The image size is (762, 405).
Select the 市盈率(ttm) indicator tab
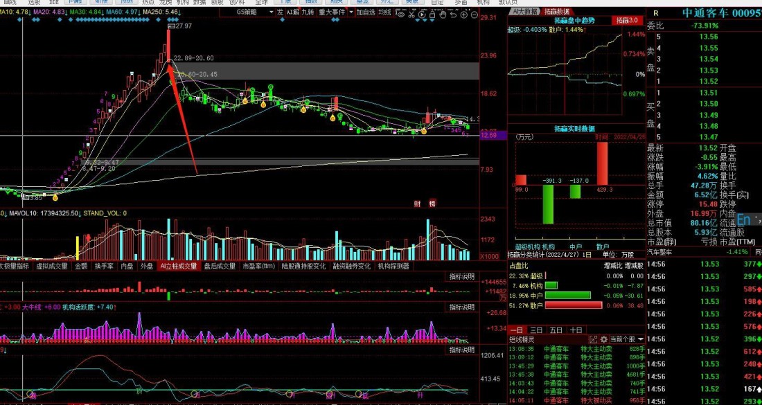point(259,266)
